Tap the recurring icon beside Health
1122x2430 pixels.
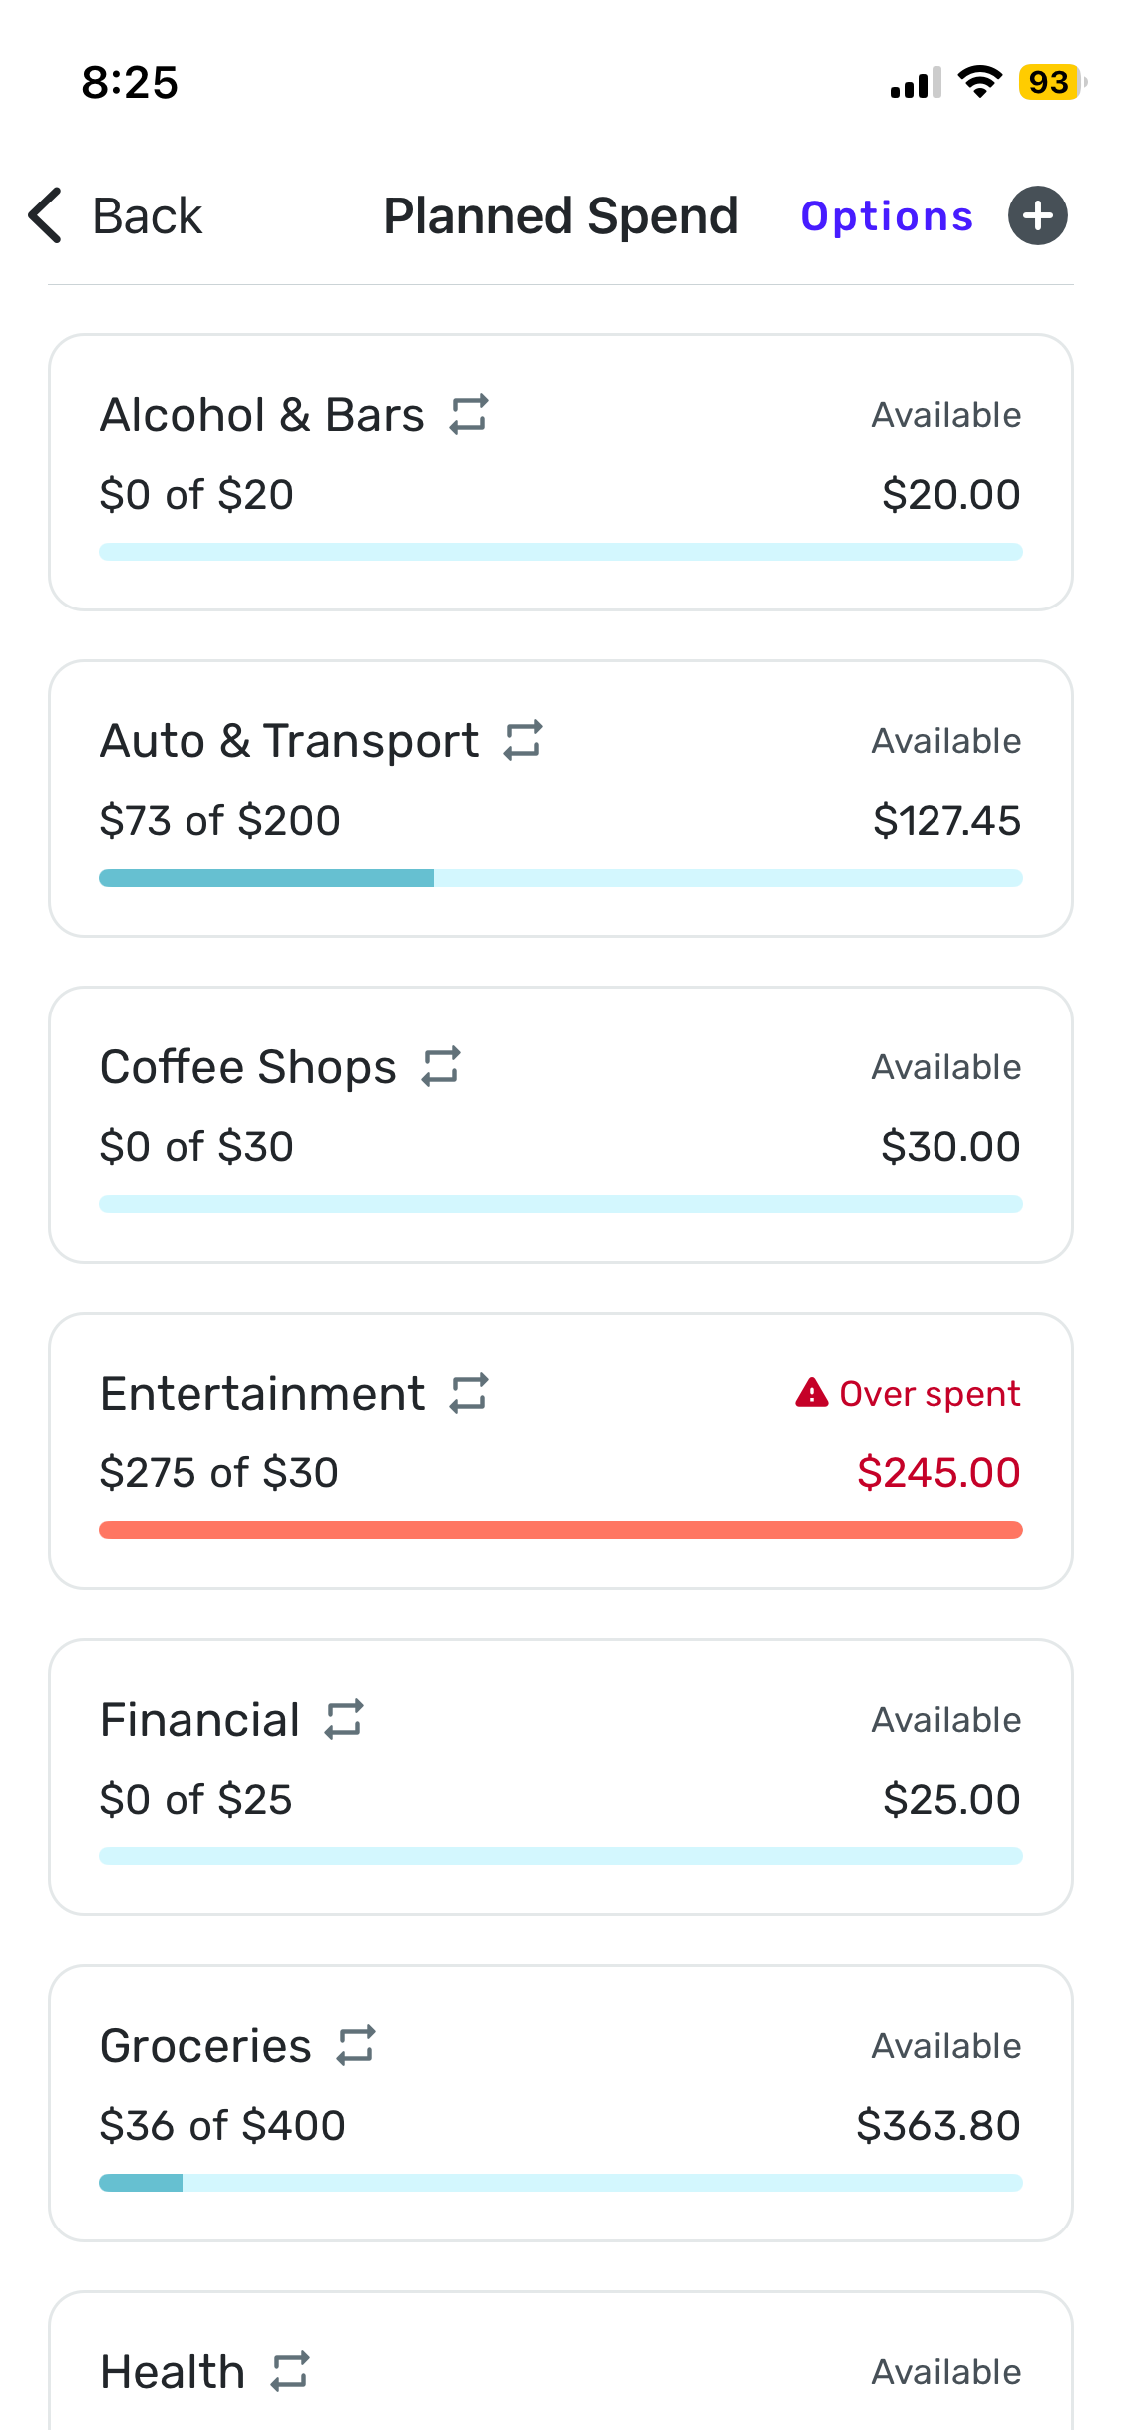tap(290, 2371)
